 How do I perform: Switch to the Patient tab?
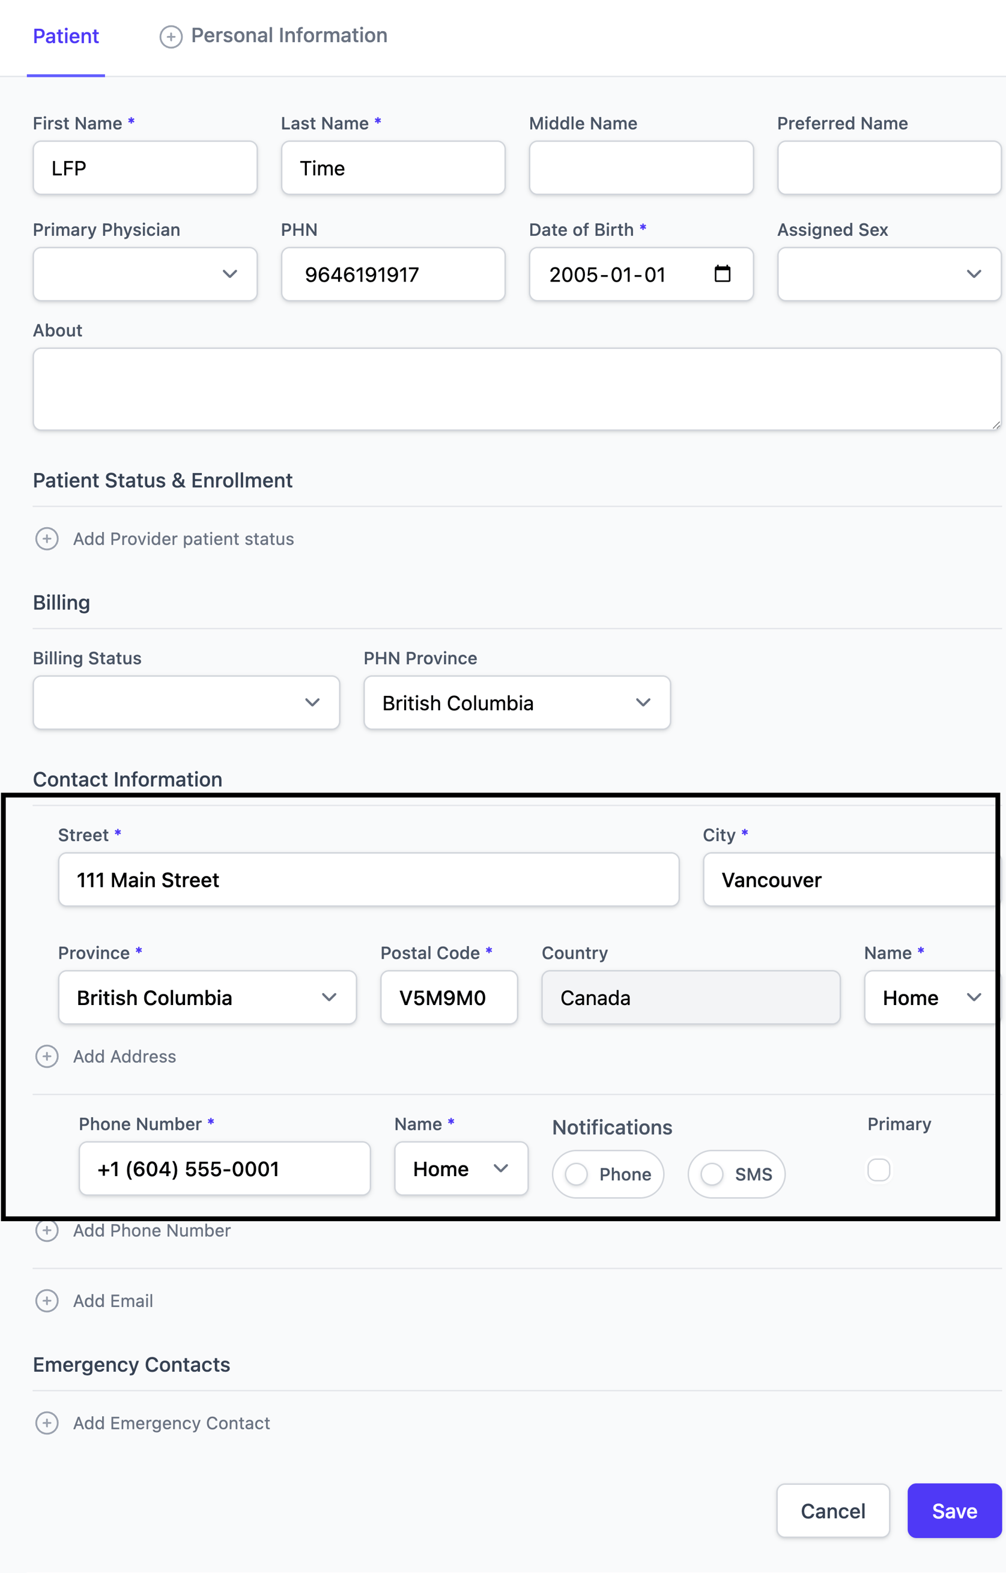click(66, 36)
